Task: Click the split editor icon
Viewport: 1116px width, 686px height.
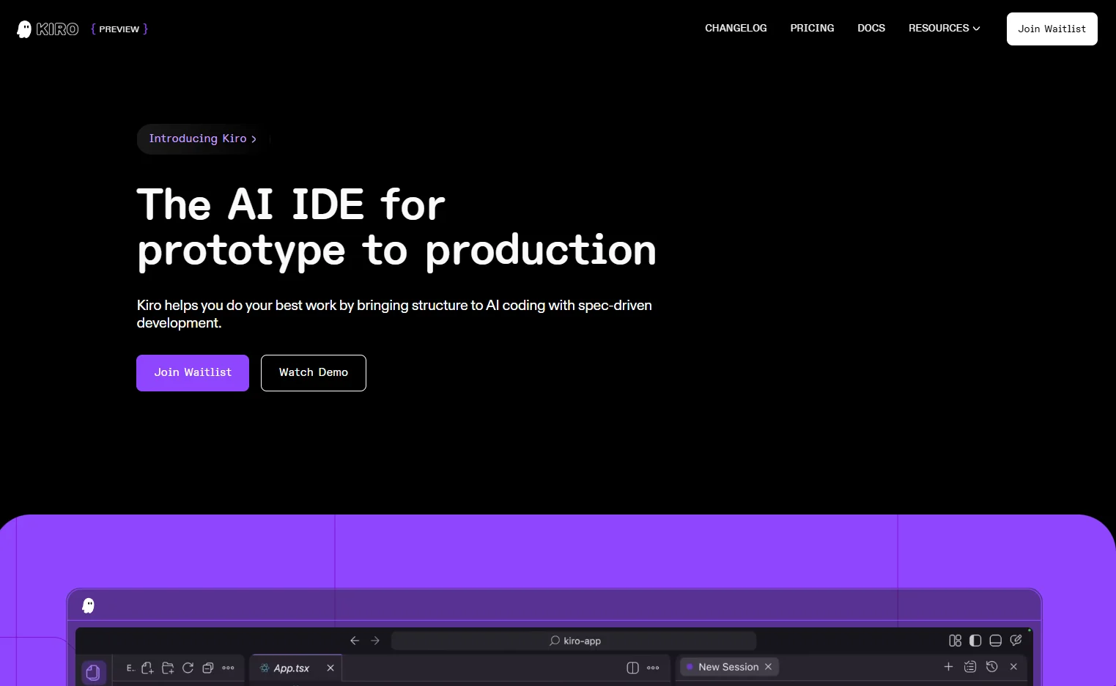Action: point(633,668)
